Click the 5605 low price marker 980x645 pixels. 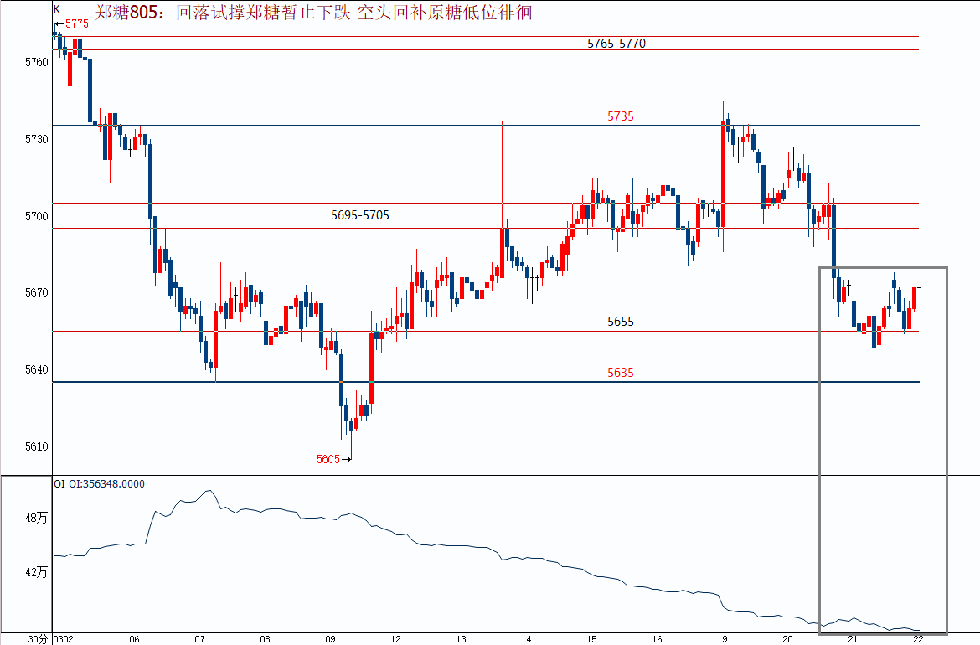(328, 459)
